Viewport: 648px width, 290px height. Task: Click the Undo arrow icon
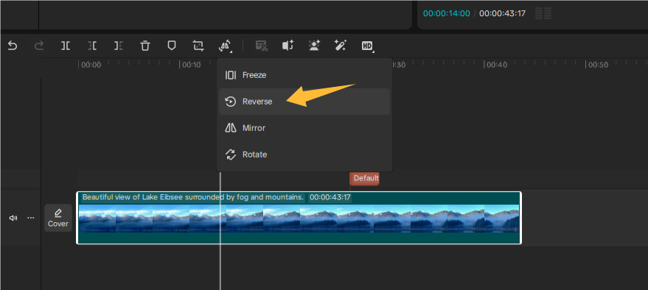[x=13, y=46]
